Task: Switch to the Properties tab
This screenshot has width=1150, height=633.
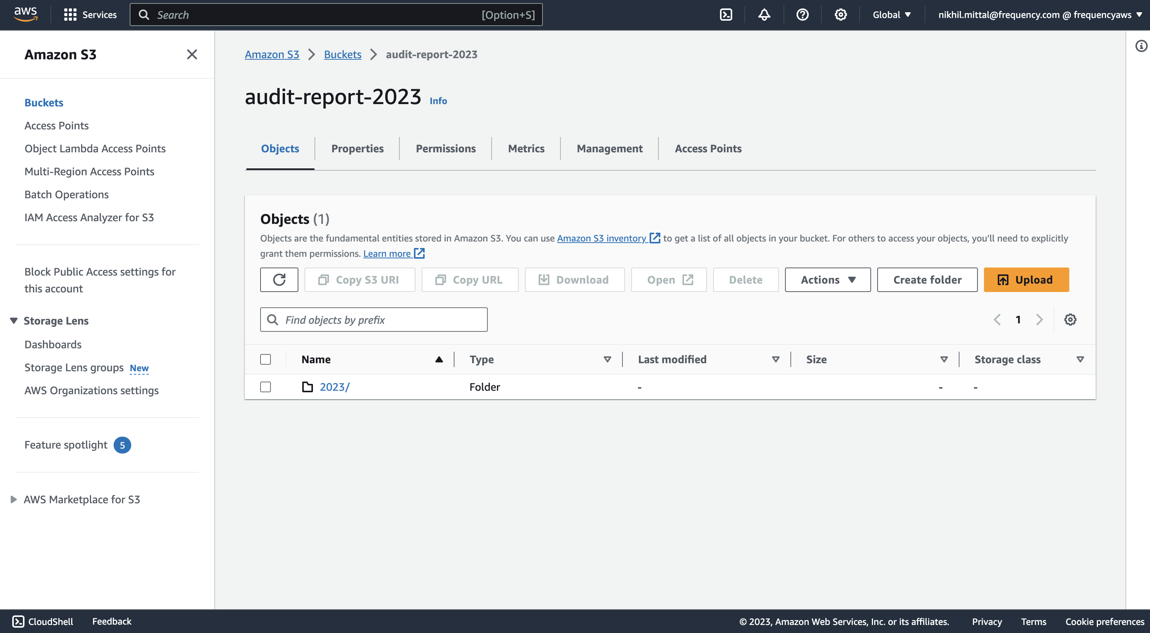Action: click(x=357, y=149)
